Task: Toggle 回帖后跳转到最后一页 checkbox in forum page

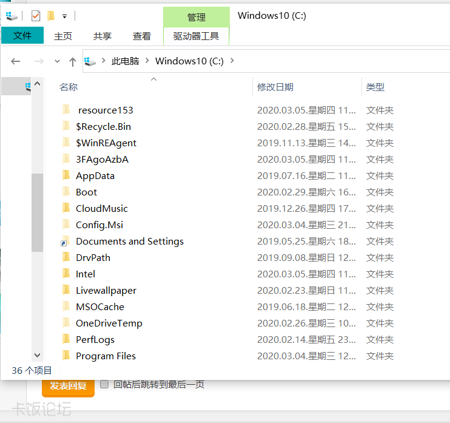Action: pos(104,384)
